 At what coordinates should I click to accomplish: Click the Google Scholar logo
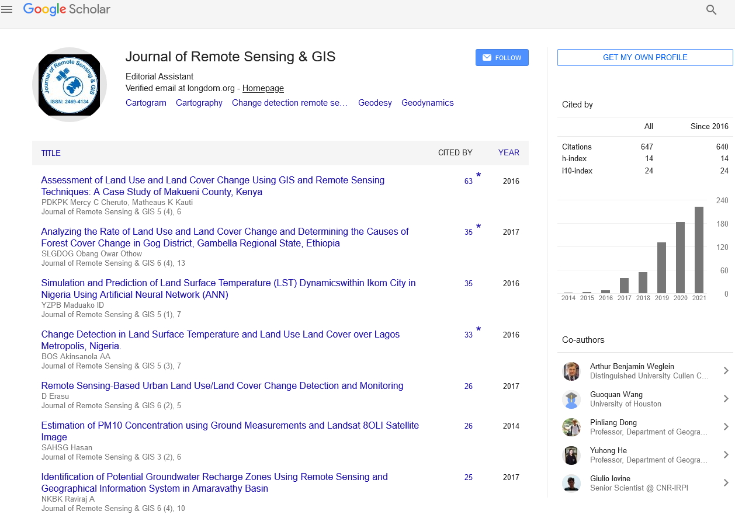[x=67, y=9]
